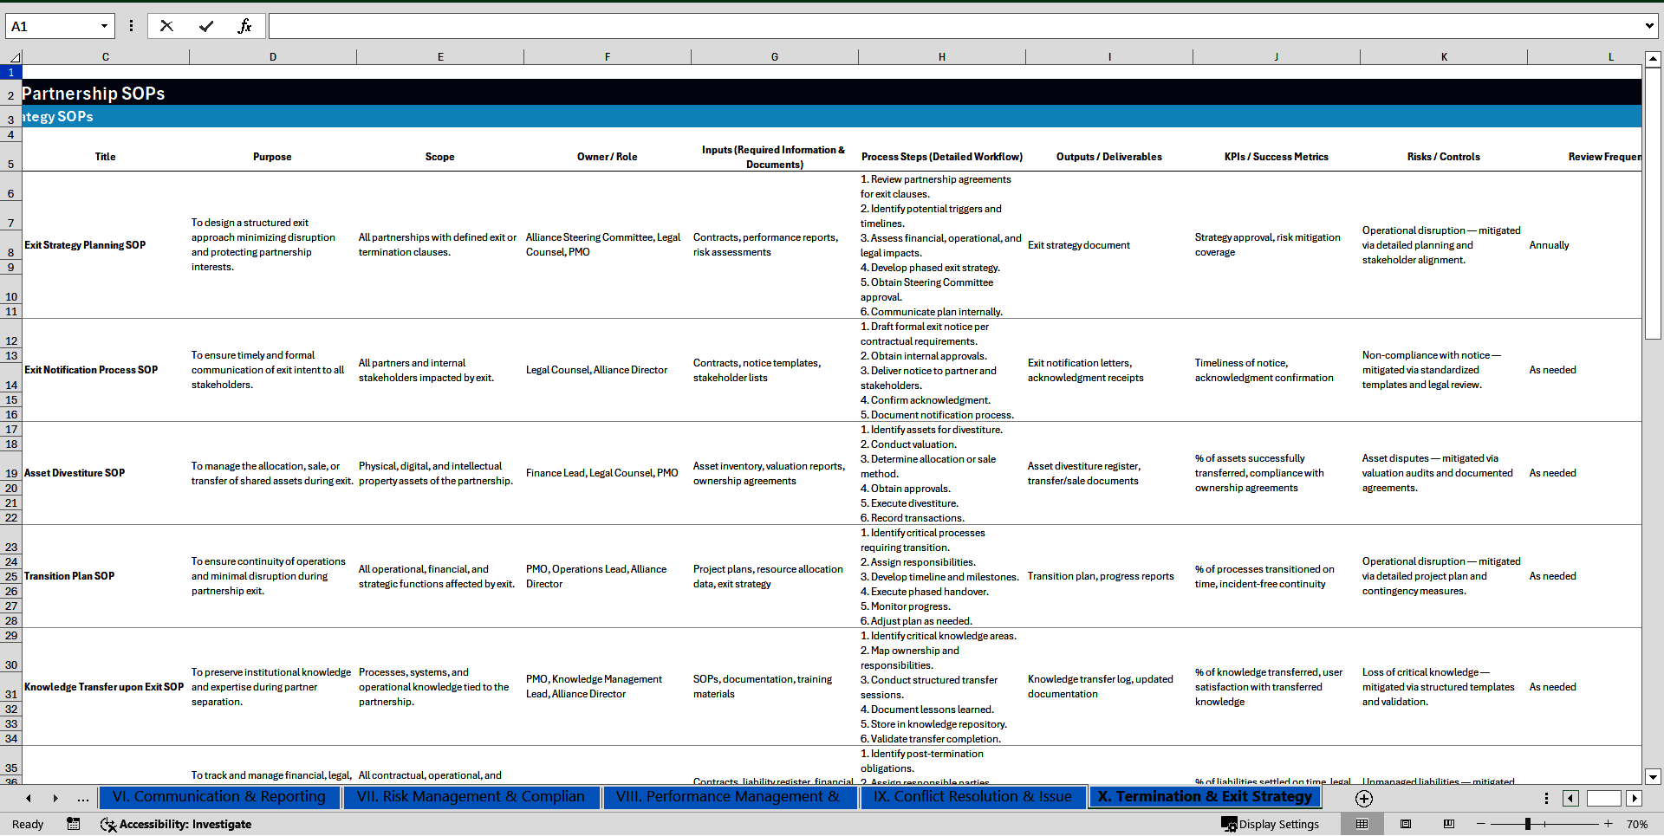This screenshot has width=1664, height=836.
Task: Click Accessibility: Investigate in status bar
Action: coord(176,824)
